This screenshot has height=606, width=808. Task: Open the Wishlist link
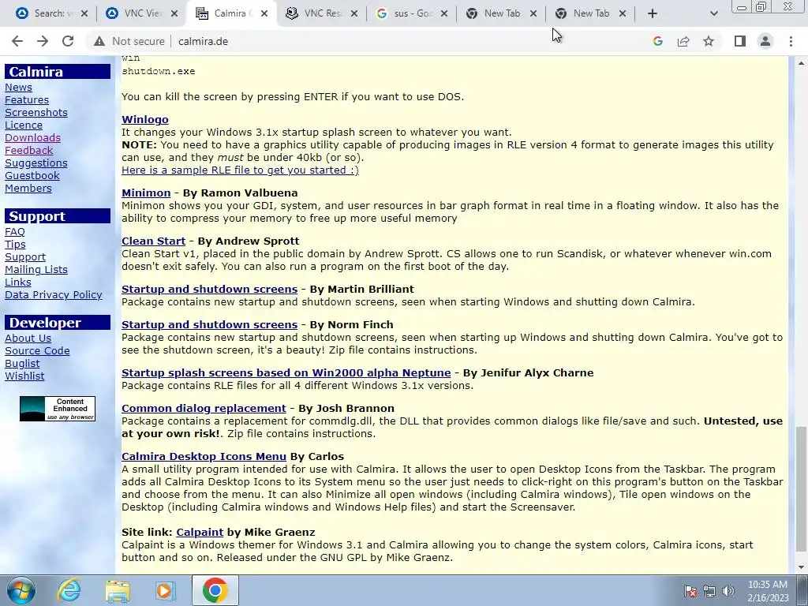(24, 376)
